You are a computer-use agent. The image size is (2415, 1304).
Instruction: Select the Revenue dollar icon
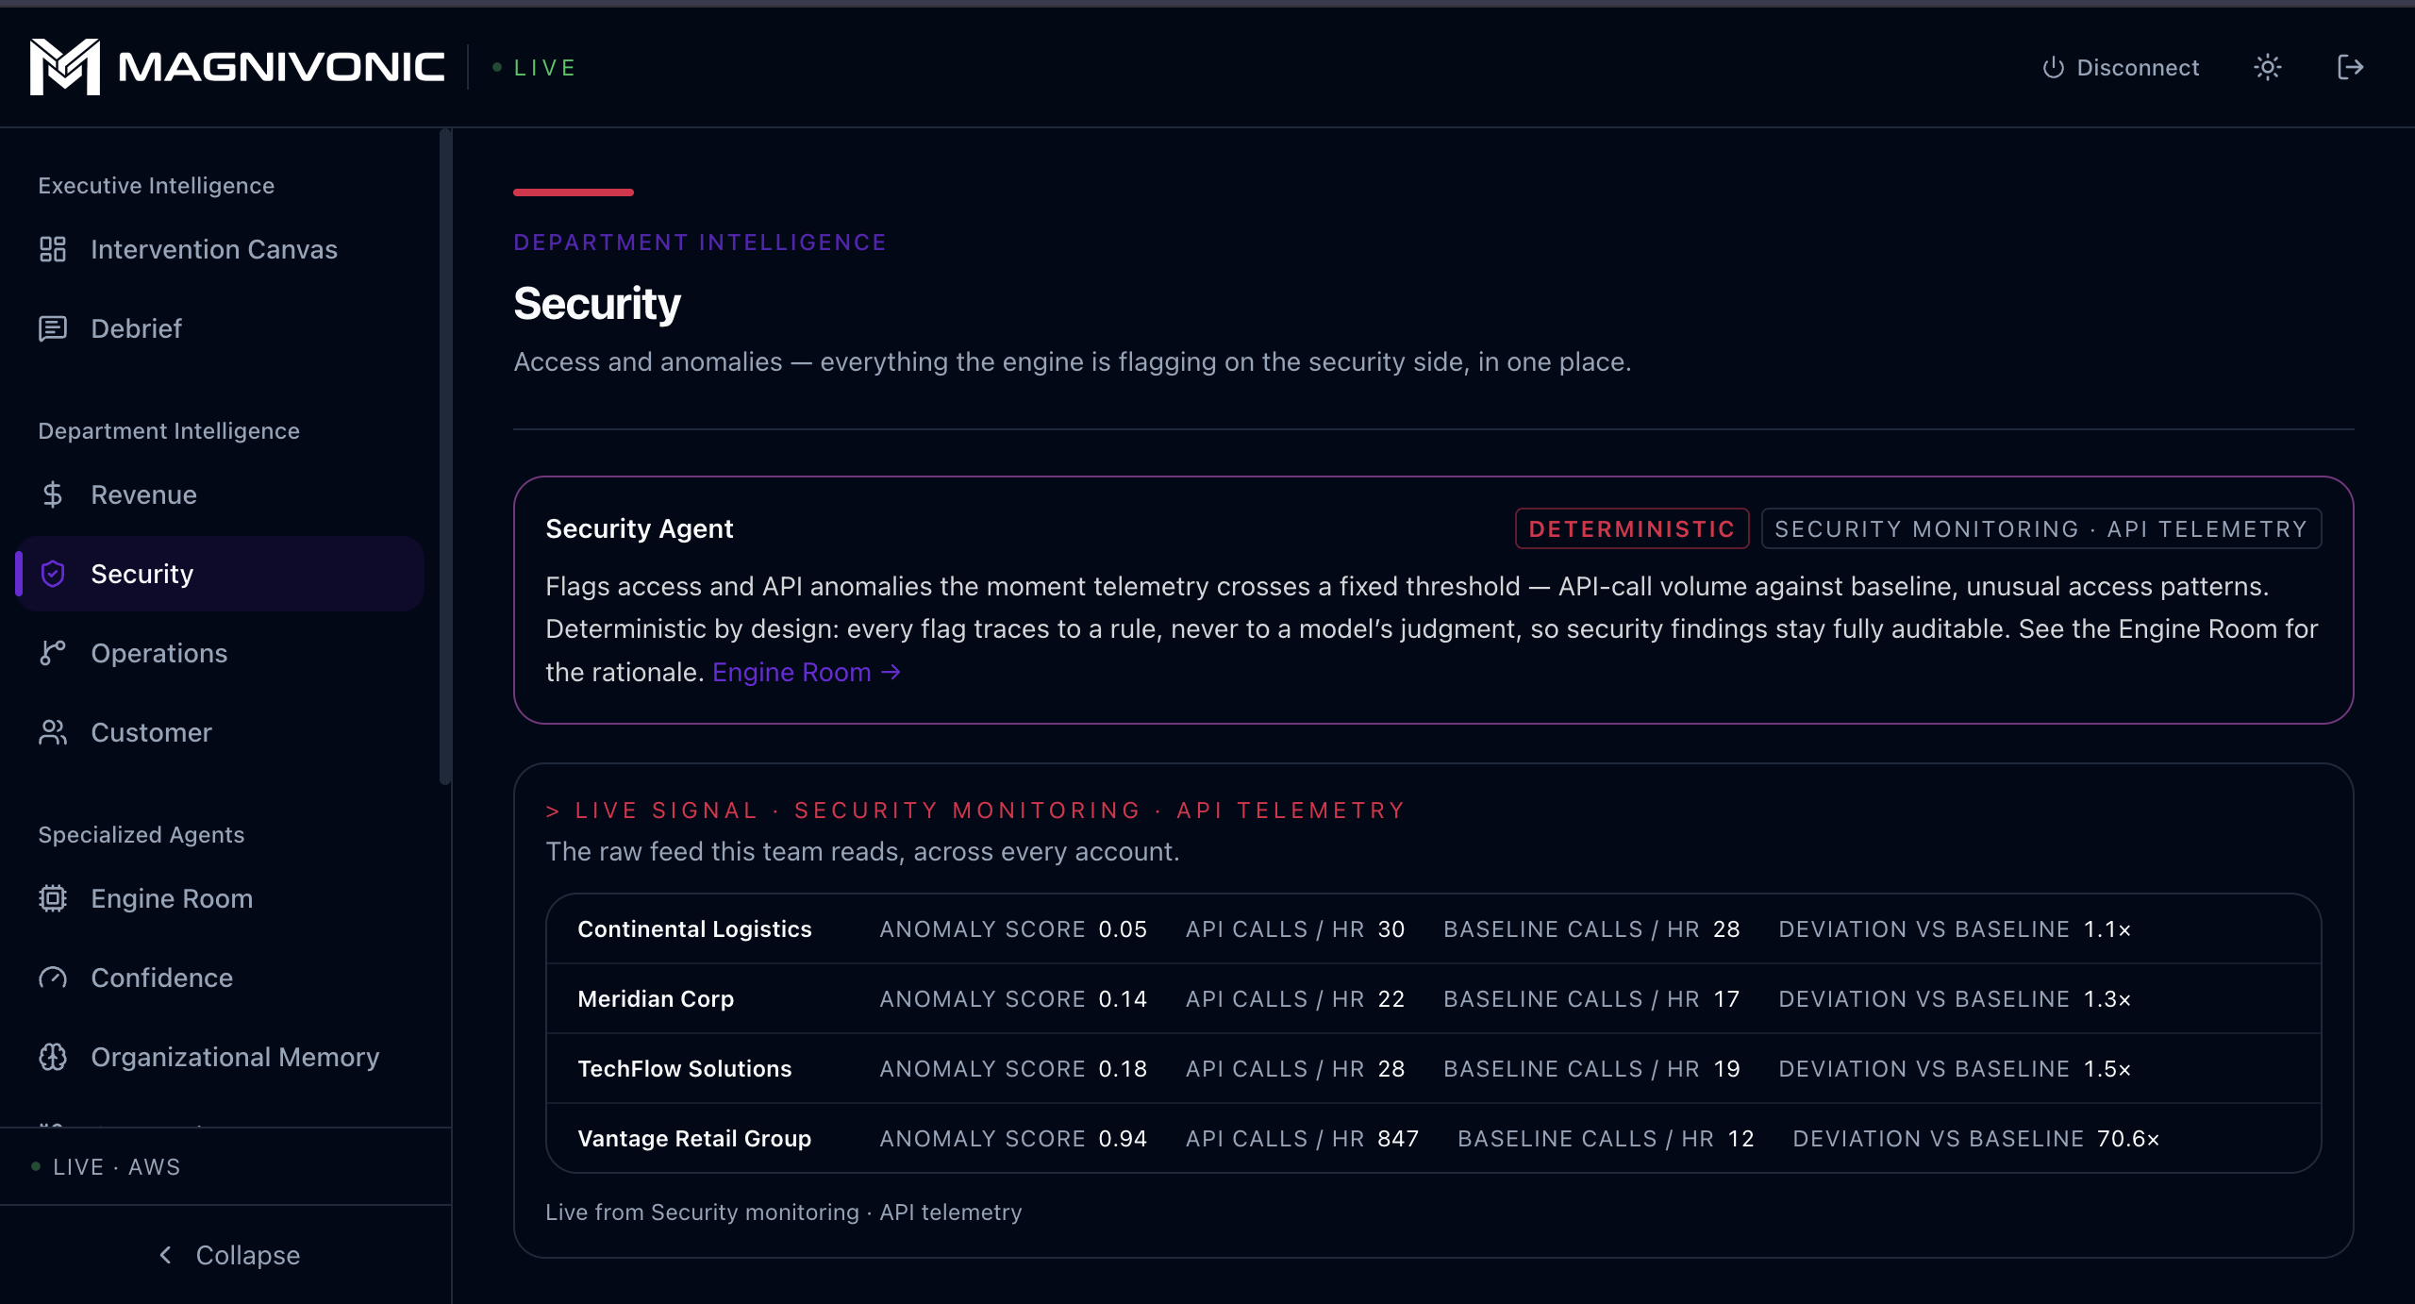[53, 494]
